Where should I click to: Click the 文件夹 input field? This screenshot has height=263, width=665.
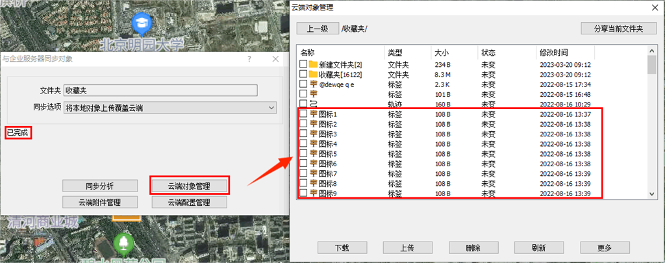coord(160,91)
